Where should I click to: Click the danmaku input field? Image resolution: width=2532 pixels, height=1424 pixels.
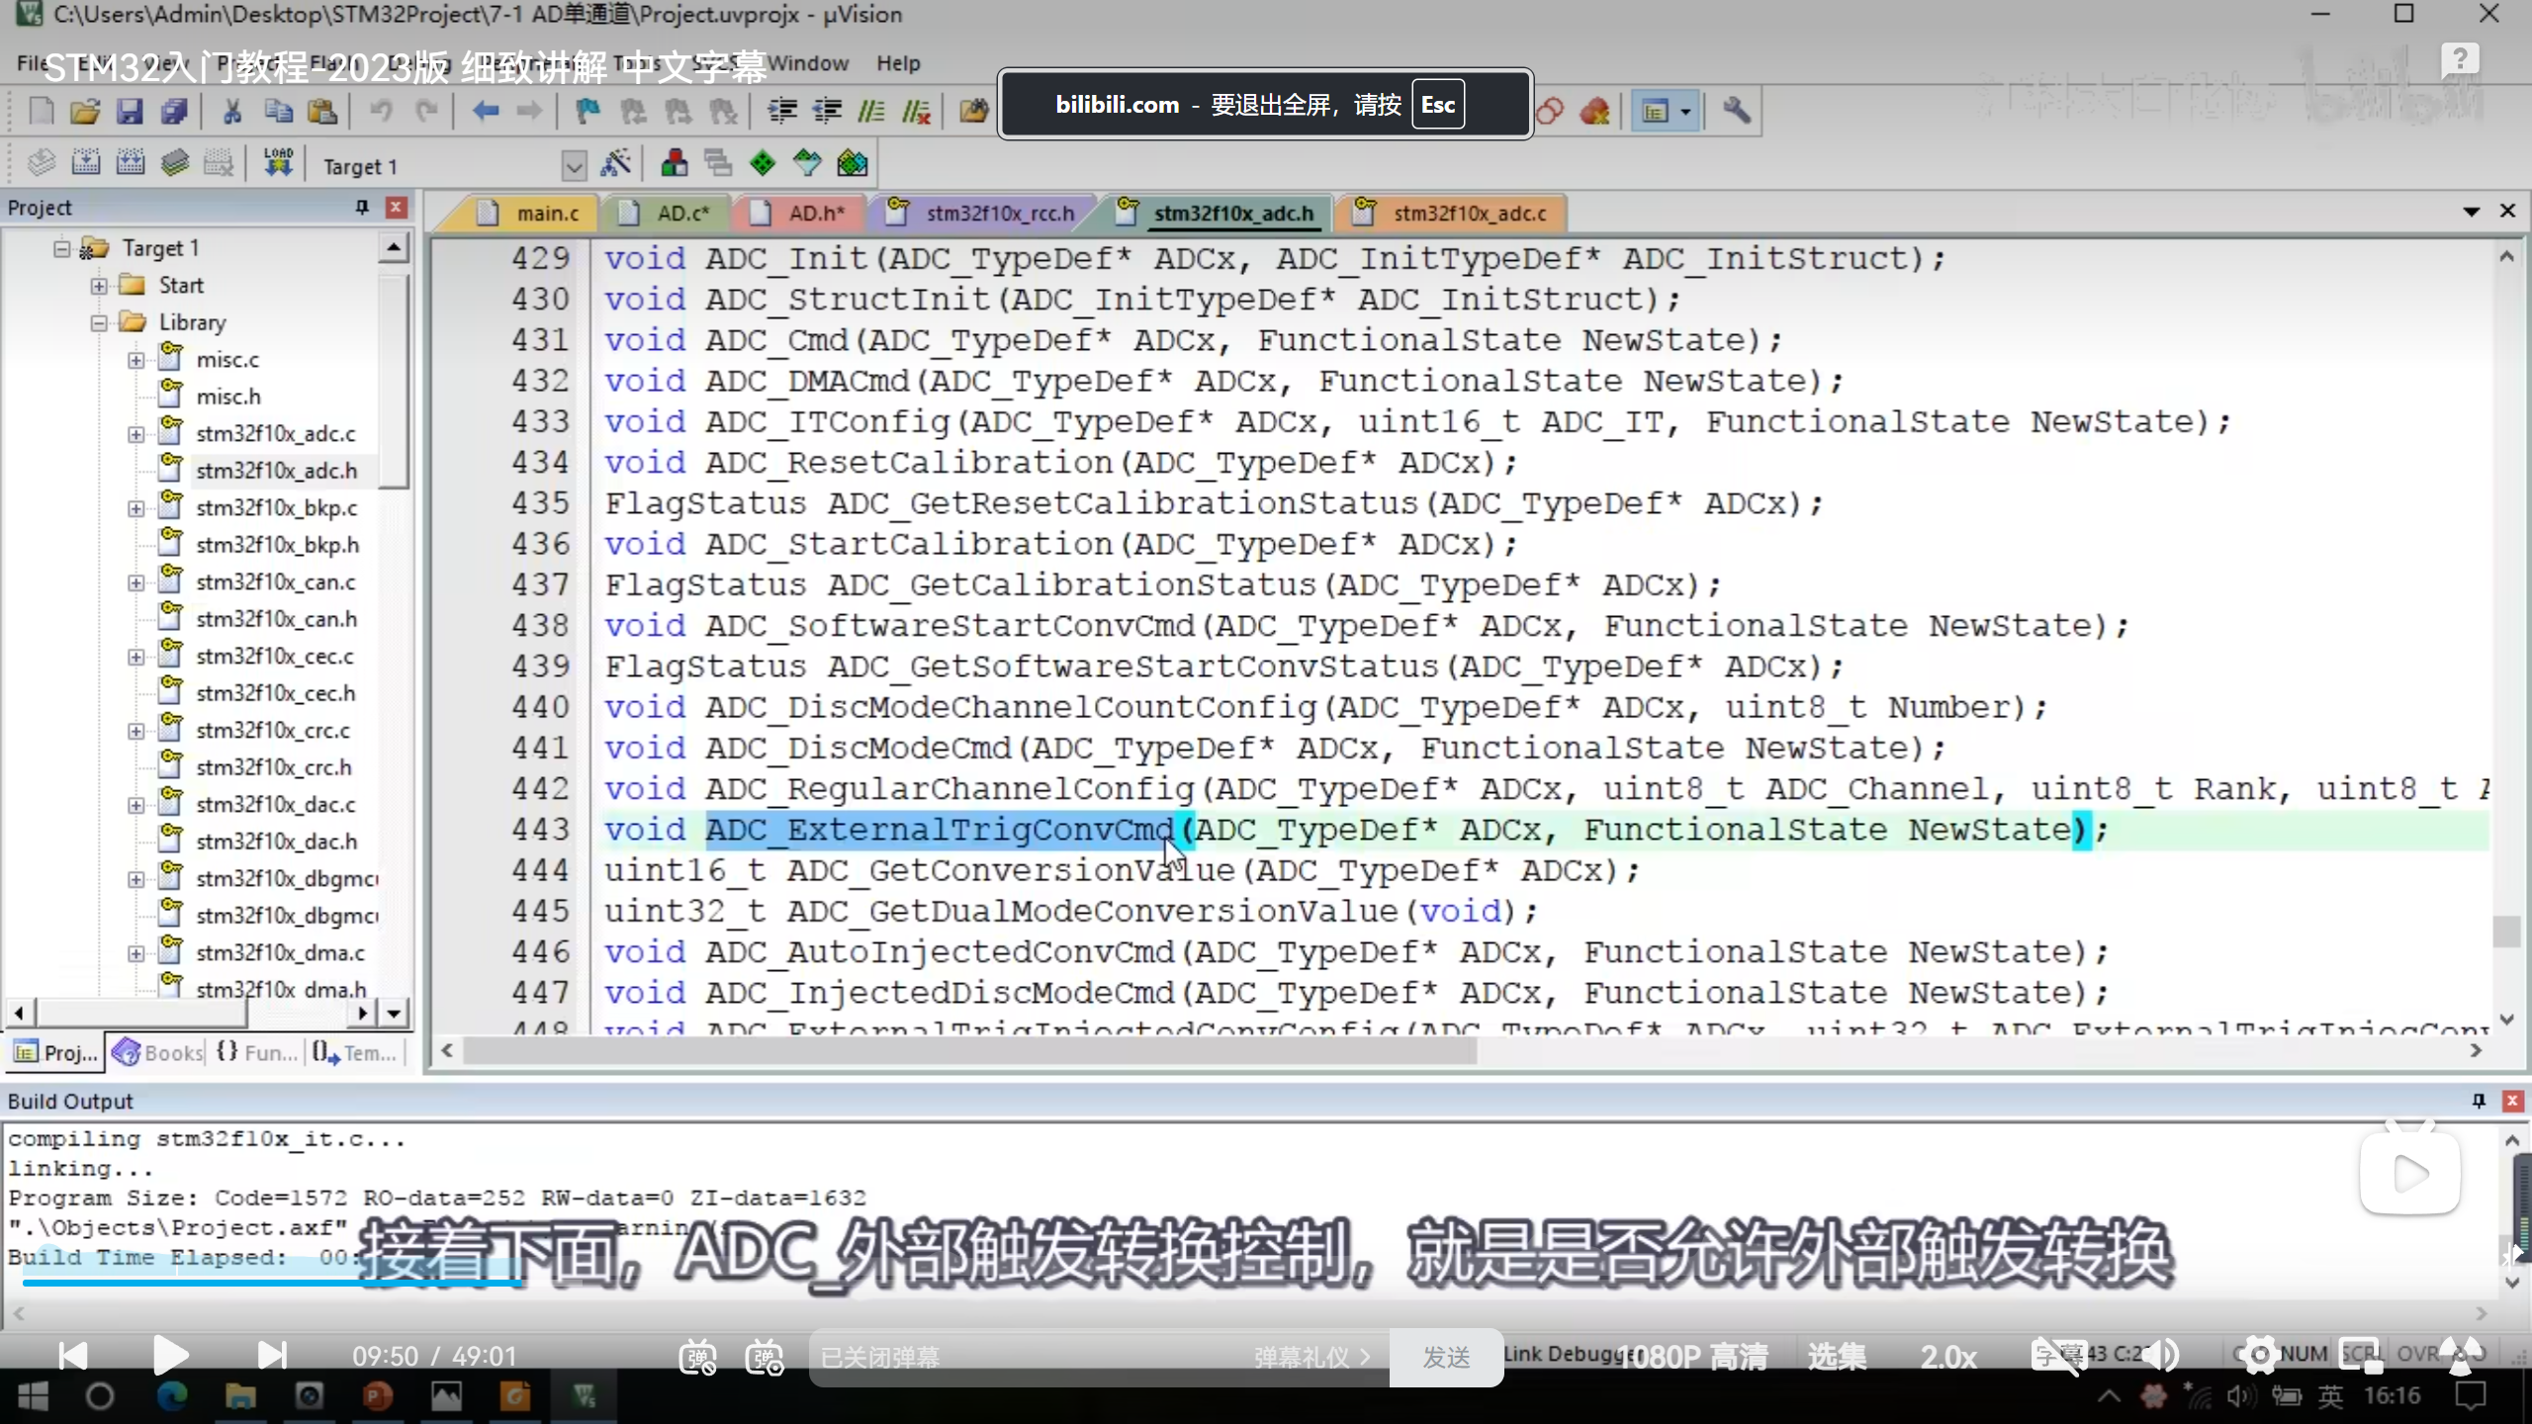[1029, 1358]
